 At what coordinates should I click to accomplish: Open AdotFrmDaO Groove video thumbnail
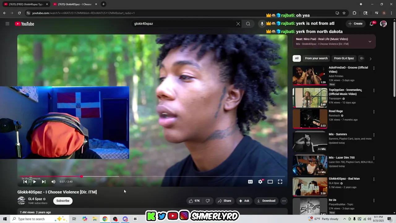[310, 75]
